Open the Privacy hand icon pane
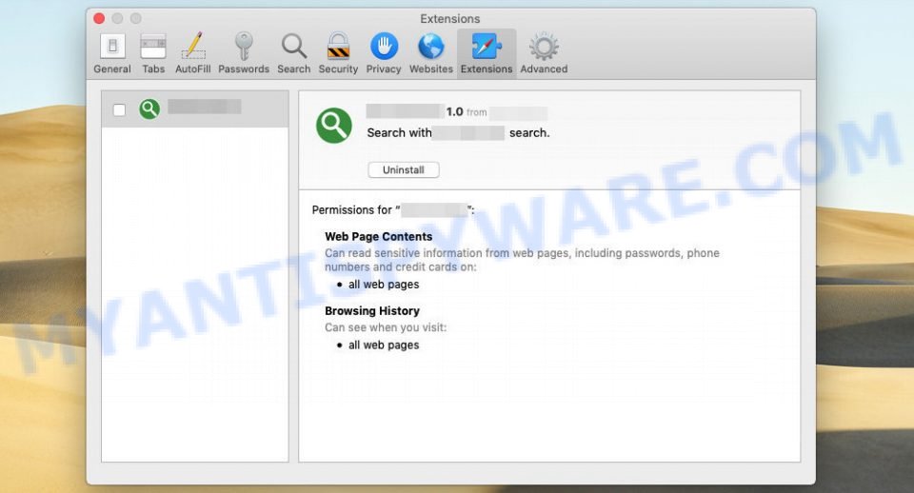The width and height of the screenshot is (914, 493). pos(384,53)
